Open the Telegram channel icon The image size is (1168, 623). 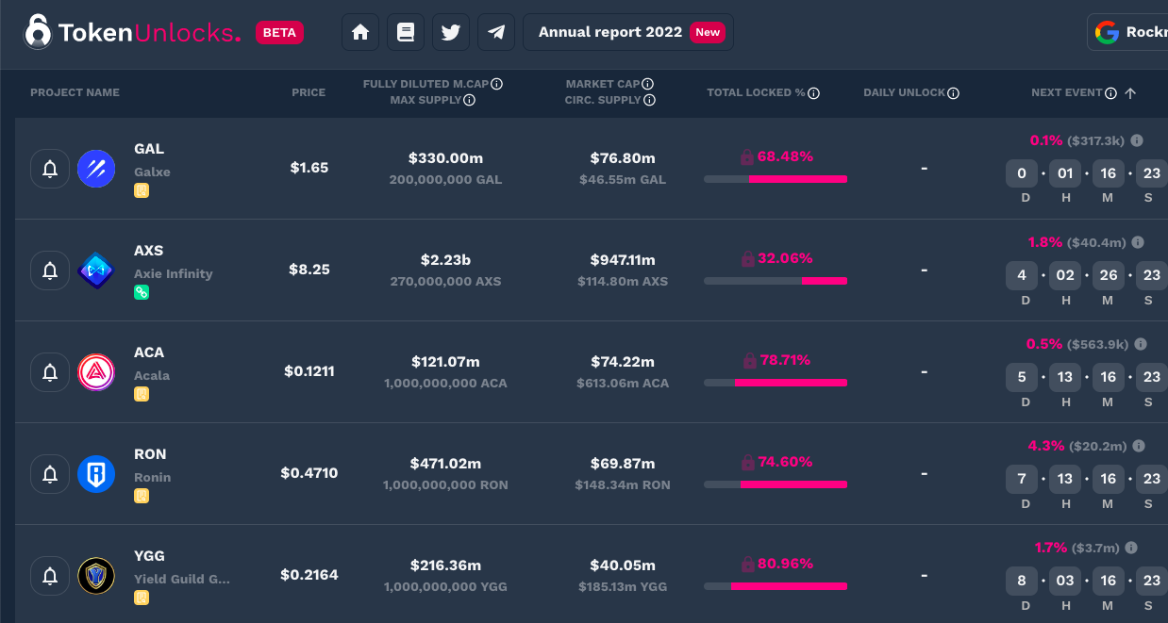click(x=496, y=32)
